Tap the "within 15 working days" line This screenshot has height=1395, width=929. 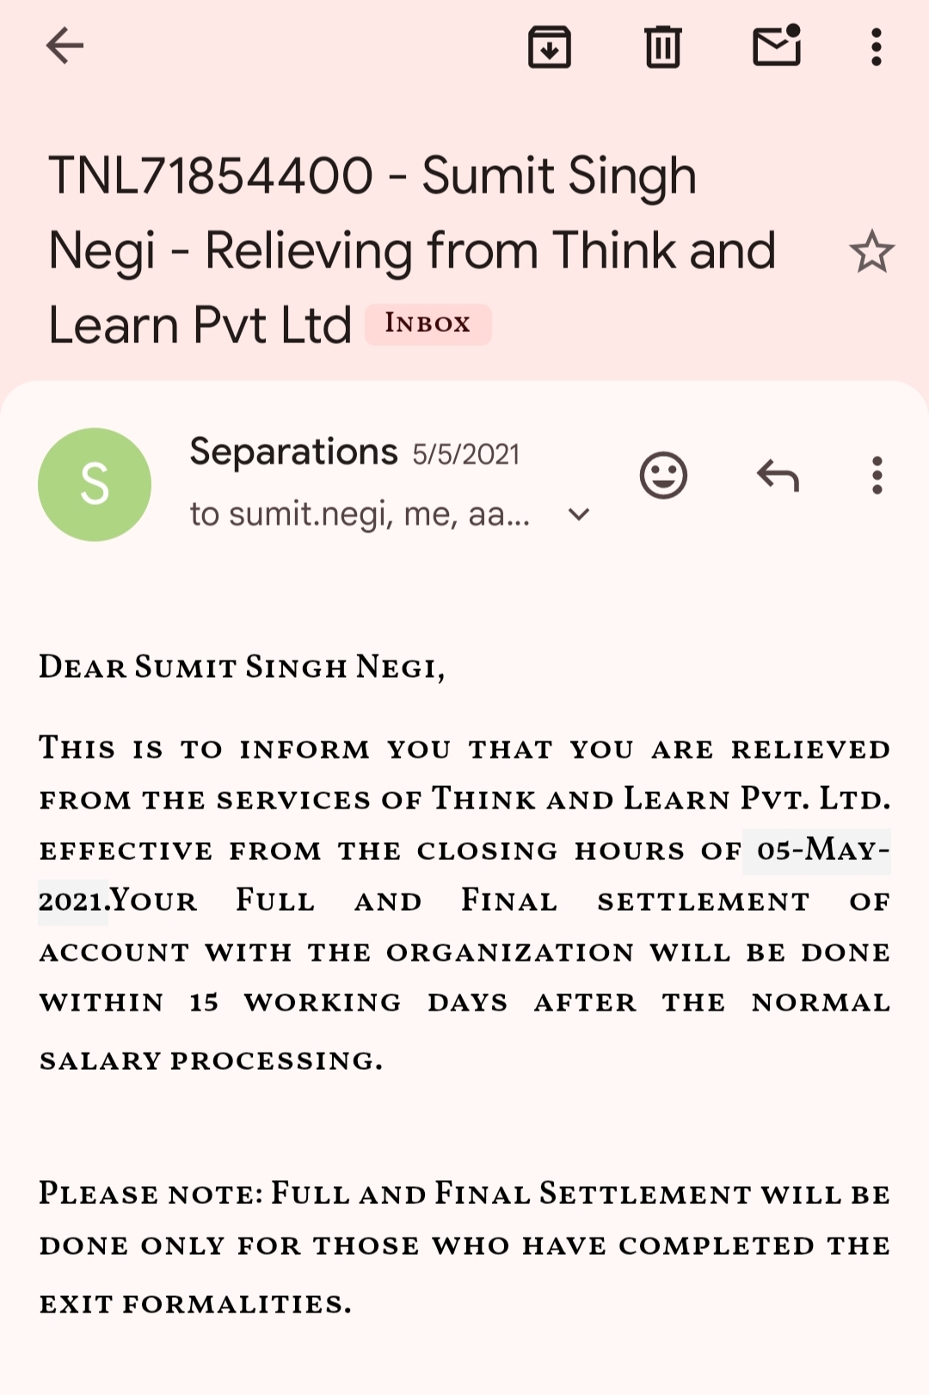coord(464,1003)
